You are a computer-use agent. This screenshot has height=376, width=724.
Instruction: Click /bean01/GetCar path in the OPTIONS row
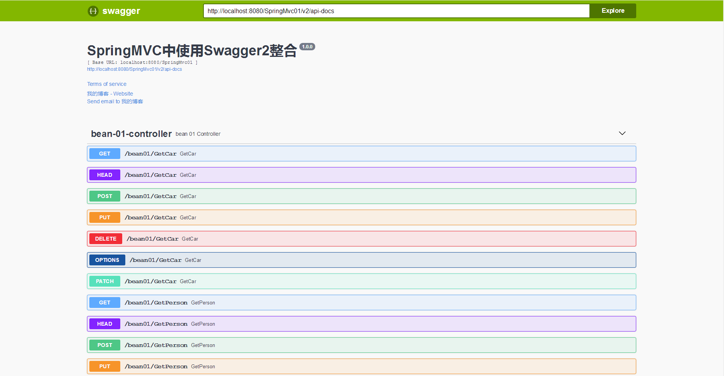coord(155,260)
